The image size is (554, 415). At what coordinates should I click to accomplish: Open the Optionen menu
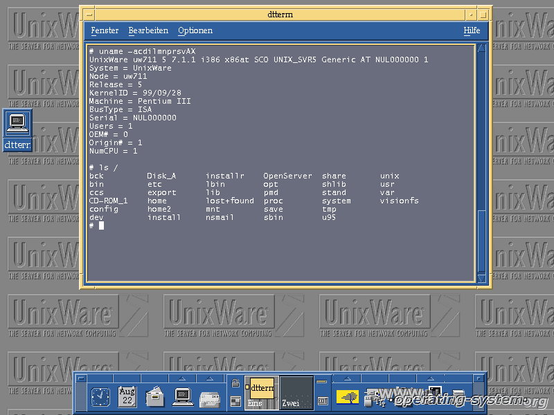pyautogui.click(x=195, y=30)
